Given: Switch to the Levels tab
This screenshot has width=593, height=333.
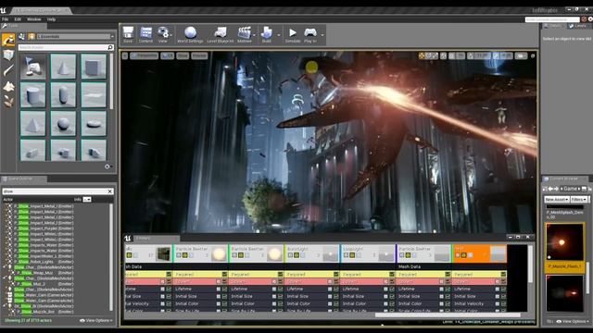Looking at the screenshot, I should tap(580, 26).
